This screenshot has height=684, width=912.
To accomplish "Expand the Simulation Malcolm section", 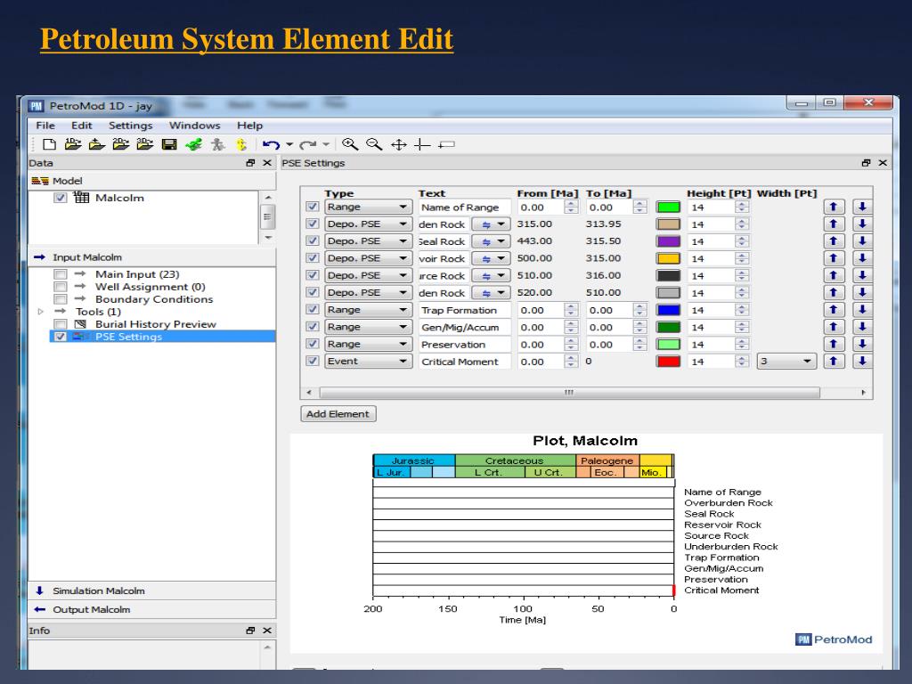I will (151, 591).
